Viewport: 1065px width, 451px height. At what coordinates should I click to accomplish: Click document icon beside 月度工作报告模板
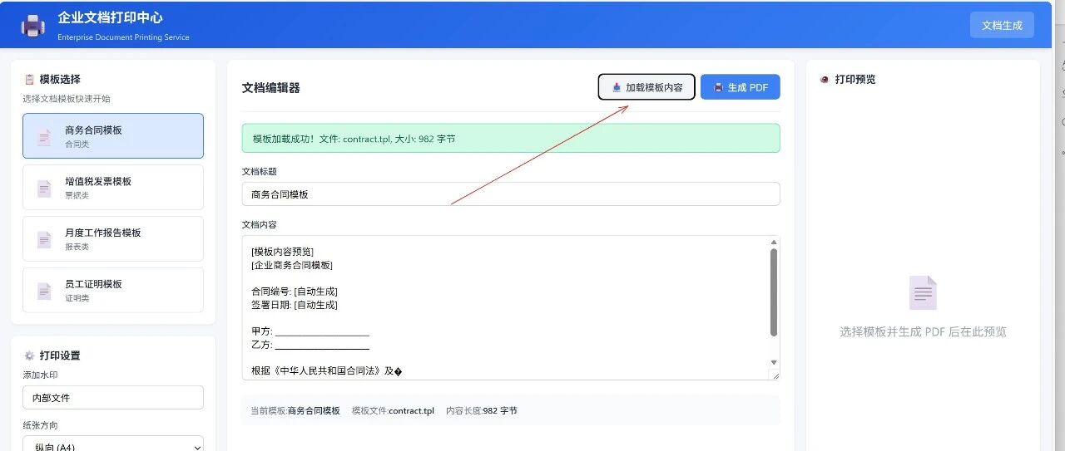click(44, 239)
